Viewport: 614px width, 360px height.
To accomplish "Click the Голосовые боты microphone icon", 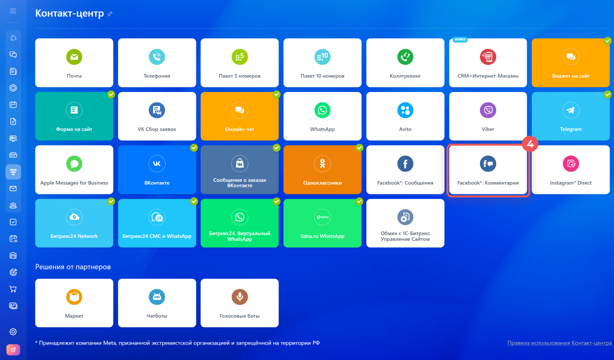I will 240,297.
